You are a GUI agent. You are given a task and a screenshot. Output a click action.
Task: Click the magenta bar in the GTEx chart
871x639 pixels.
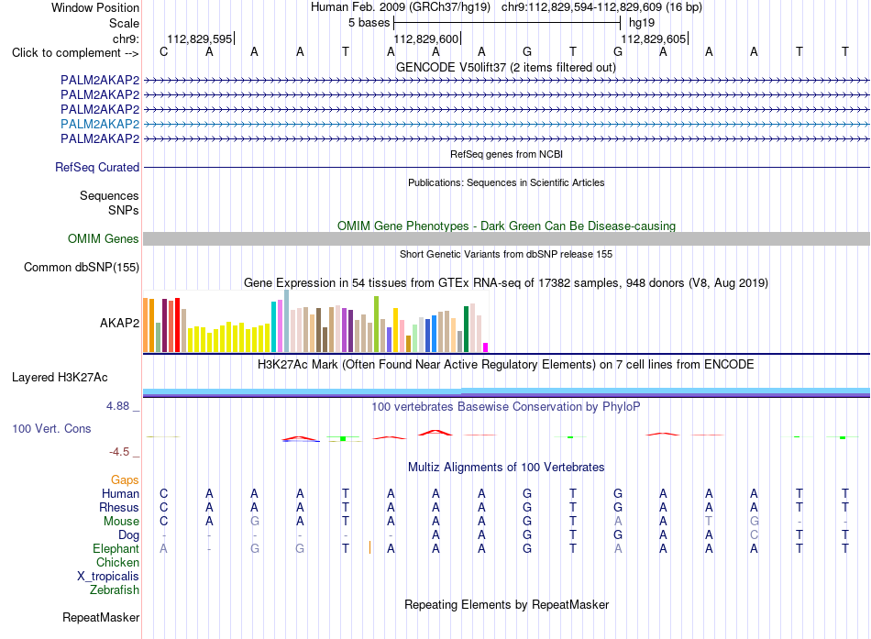coord(486,347)
